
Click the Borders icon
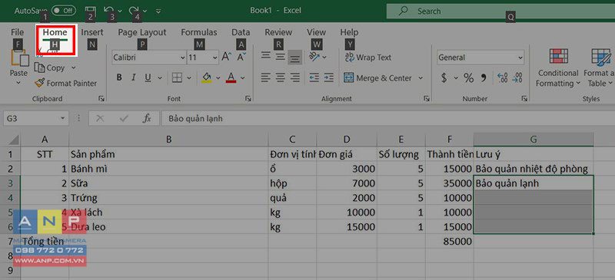[178, 77]
